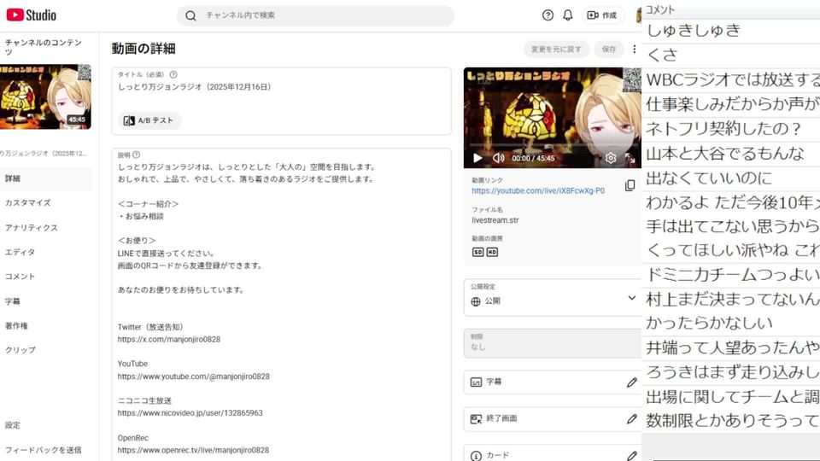Screen dimensions: 820x461
Task: Edit the 終了画面 end screen
Action: [x=631, y=419]
